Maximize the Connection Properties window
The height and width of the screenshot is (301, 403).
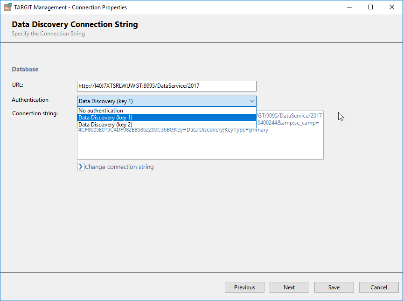370,7
